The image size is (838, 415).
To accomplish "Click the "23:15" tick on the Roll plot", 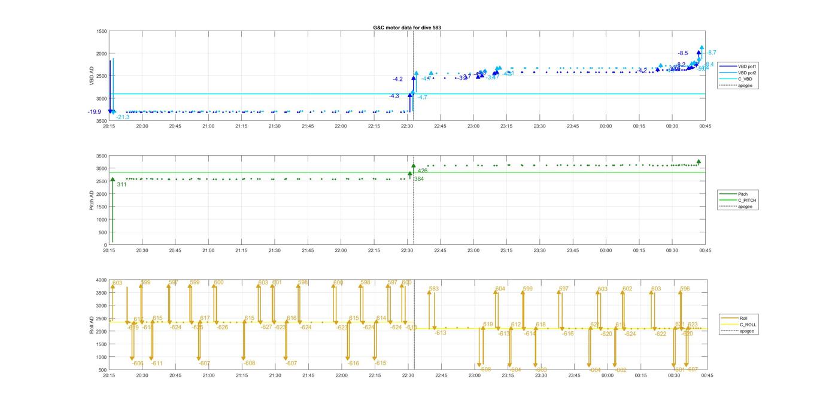I will point(507,375).
